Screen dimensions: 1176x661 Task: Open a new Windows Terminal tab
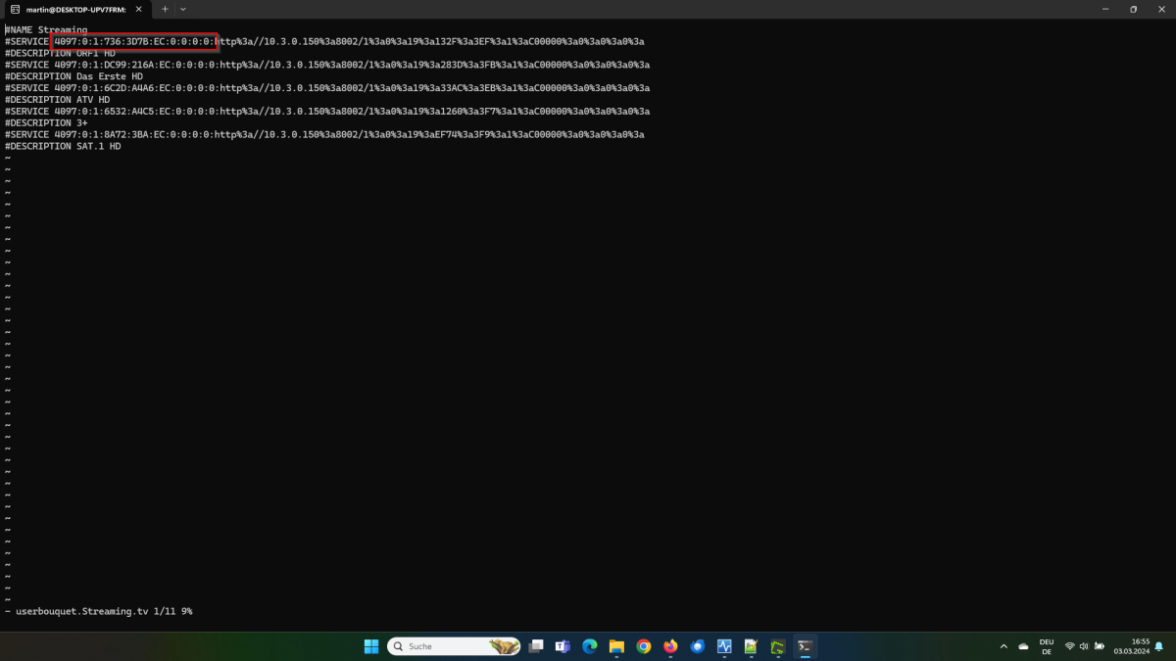pyautogui.click(x=165, y=9)
